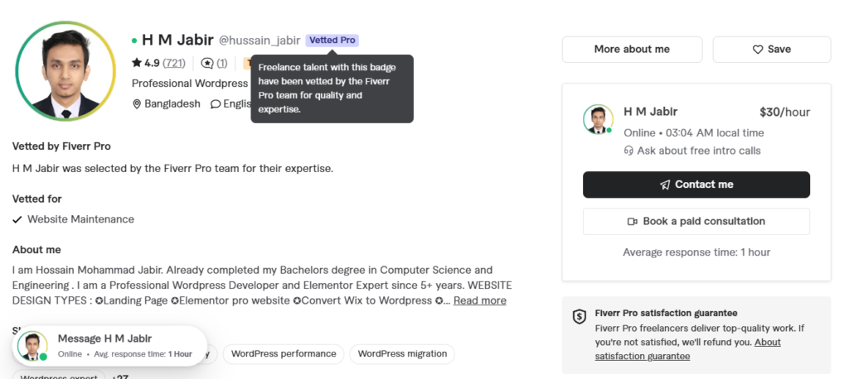Click the paper plane icon in Contact me

point(665,185)
